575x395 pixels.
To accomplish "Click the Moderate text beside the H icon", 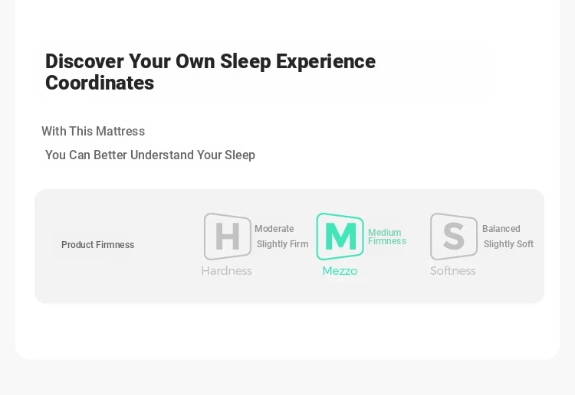I will 274,229.
